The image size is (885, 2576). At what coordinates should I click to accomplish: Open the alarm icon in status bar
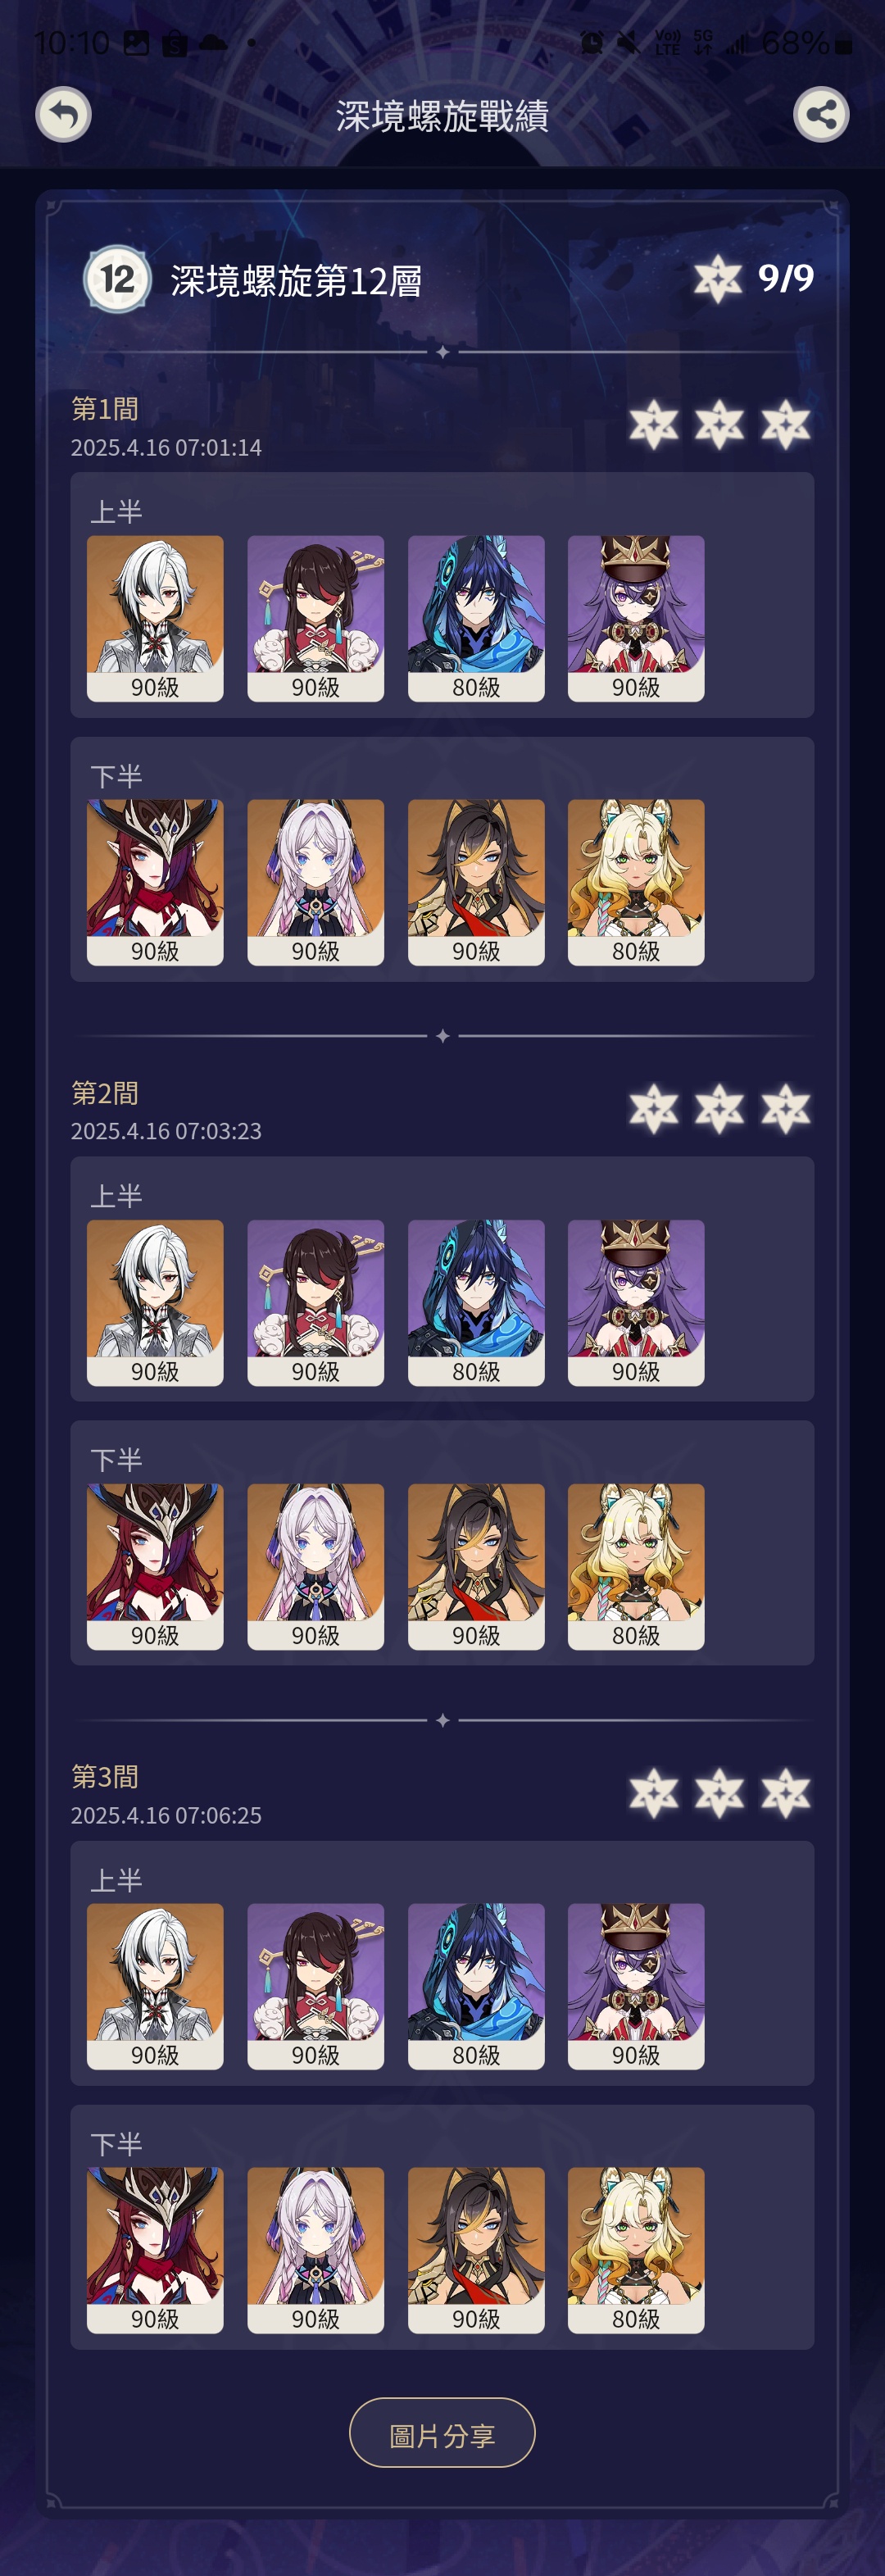coord(592,42)
